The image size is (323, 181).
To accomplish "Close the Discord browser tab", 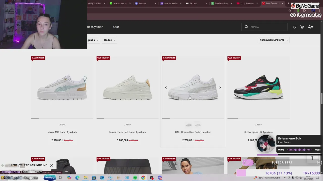I will point(155,4).
